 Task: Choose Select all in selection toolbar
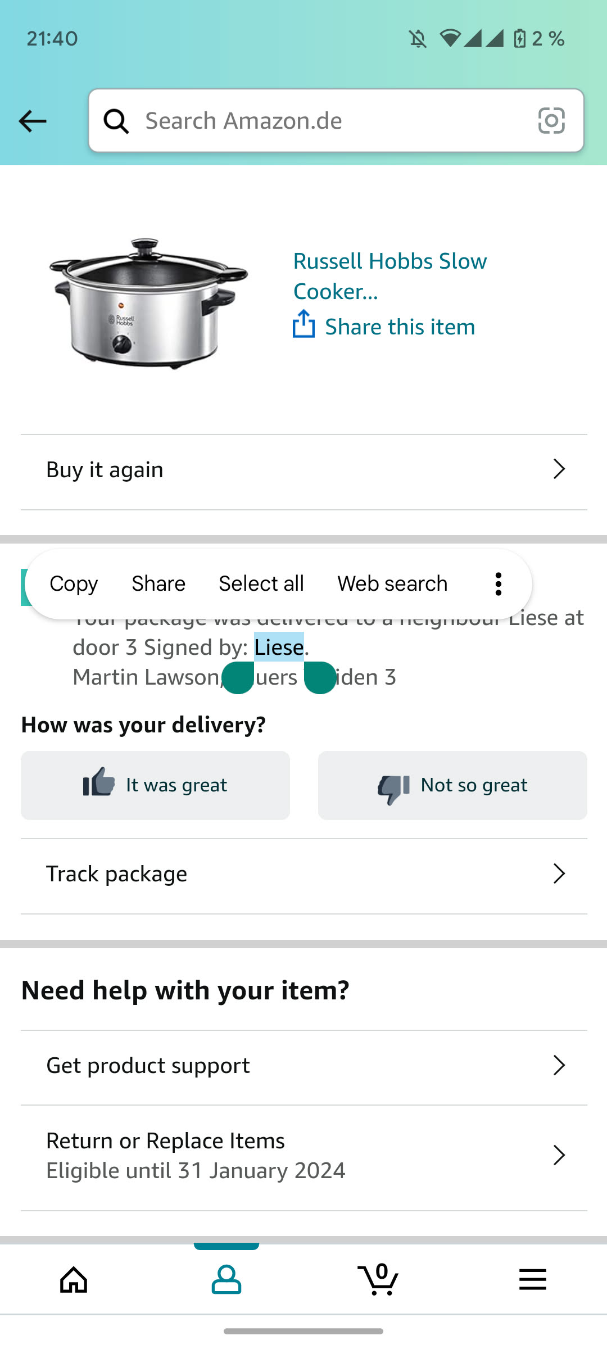(261, 584)
